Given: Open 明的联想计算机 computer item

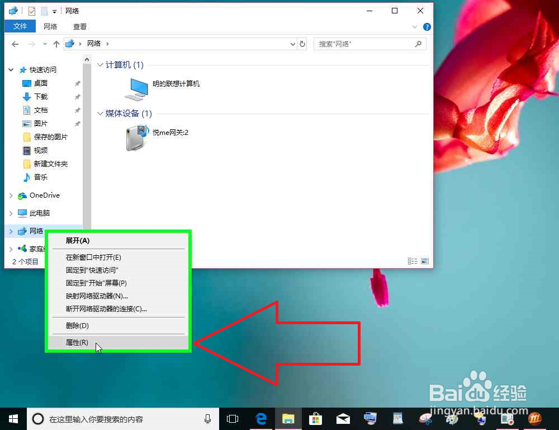Looking at the screenshot, I should click(x=175, y=84).
